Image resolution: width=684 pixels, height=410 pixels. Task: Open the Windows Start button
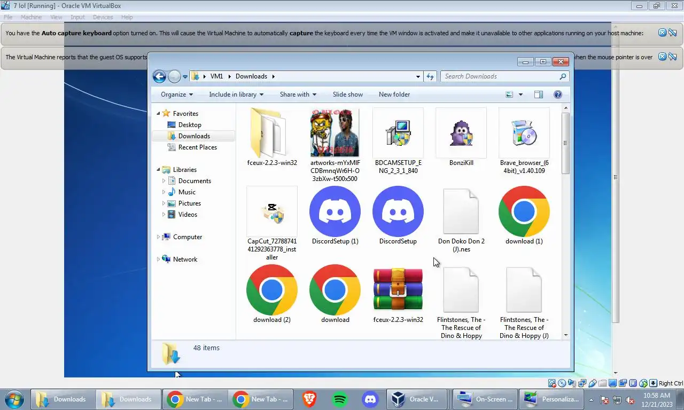point(14,399)
